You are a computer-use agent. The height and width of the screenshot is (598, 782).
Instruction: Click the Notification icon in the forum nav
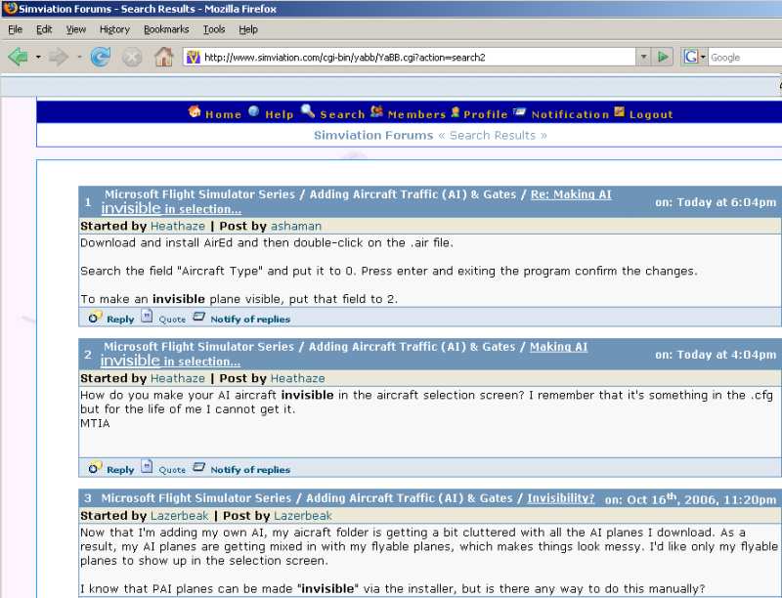tap(520, 111)
